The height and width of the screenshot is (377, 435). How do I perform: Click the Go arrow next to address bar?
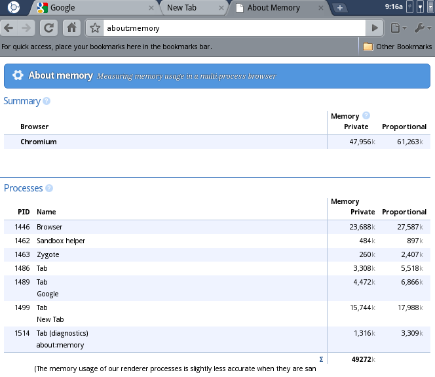[375, 28]
